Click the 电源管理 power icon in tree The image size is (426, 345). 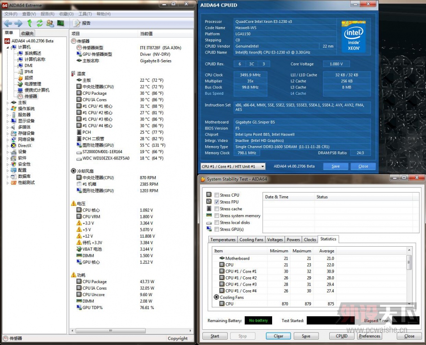tap(20, 84)
